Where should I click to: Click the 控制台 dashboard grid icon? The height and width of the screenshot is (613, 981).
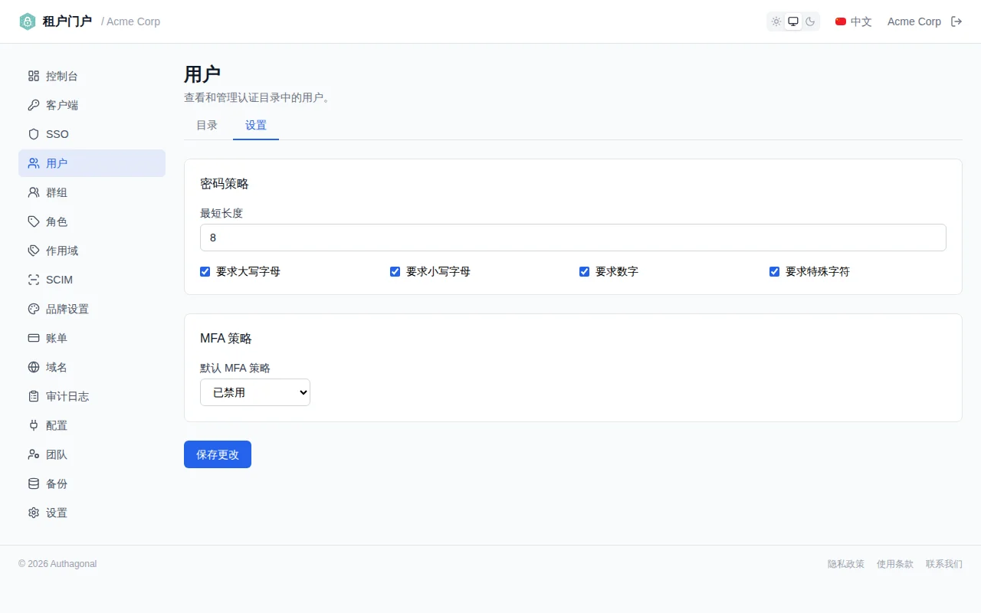pyautogui.click(x=34, y=76)
